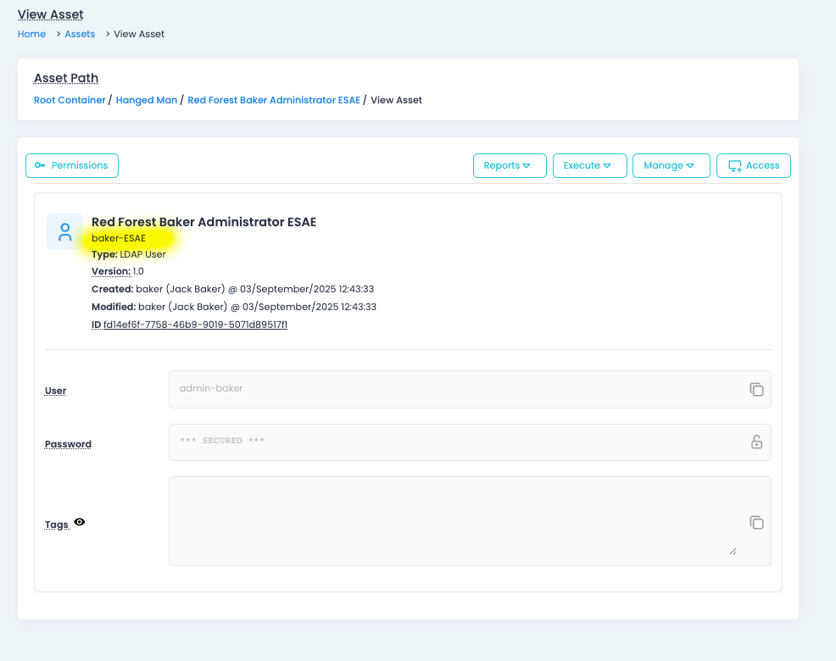
Task: Open the Manage dropdown menu
Action: 670,165
